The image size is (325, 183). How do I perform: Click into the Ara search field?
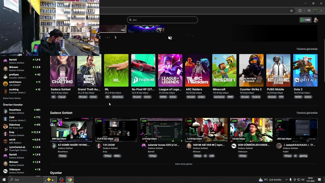pyautogui.click(x=162, y=20)
